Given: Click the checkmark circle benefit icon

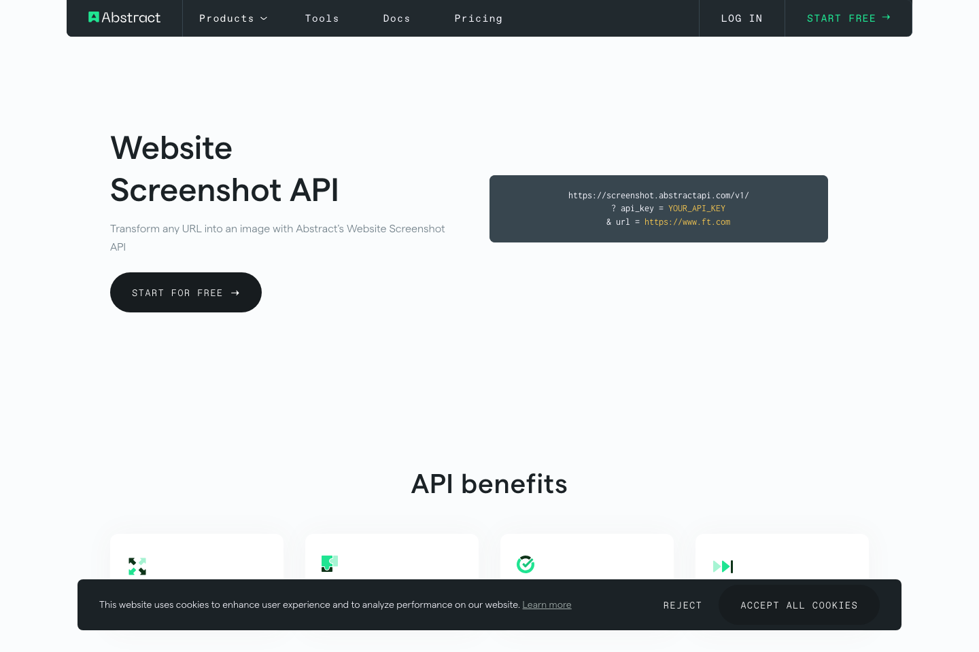Looking at the screenshot, I should [525, 564].
